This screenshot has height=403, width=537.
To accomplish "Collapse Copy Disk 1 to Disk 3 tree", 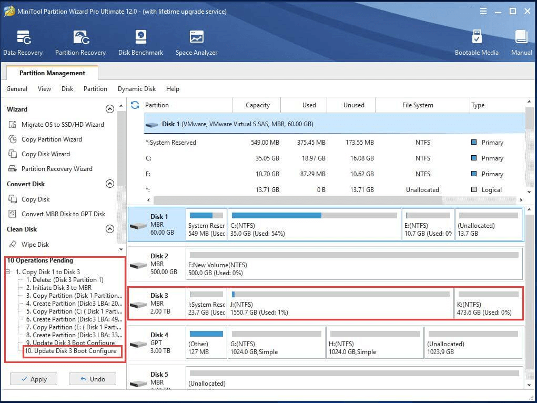I will (9, 272).
